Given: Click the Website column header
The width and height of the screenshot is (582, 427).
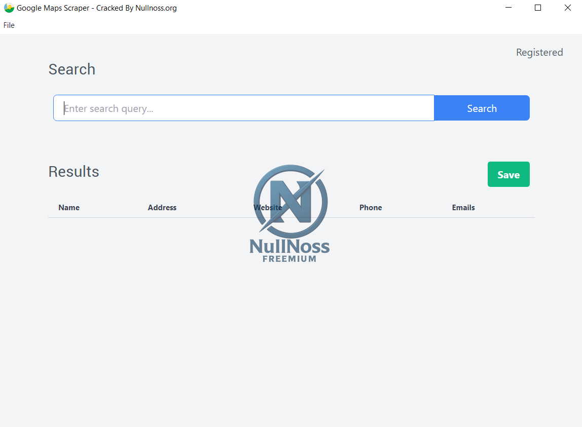Looking at the screenshot, I should (x=268, y=208).
